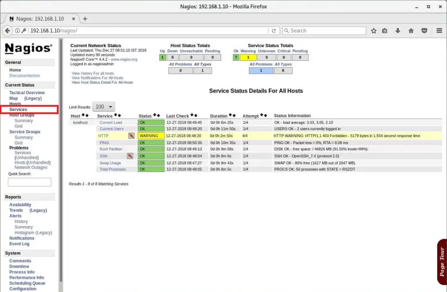Go back using the browser back arrow
Viewport: 447px width, 292px height.
(x=7, y=31)
